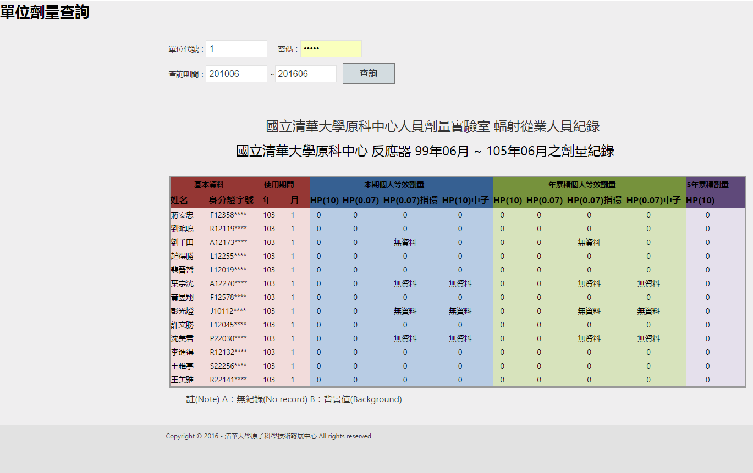This screenshot has height=473, width=753.
Task: Click the 使用期間 header cell
Action: [279, 185]
